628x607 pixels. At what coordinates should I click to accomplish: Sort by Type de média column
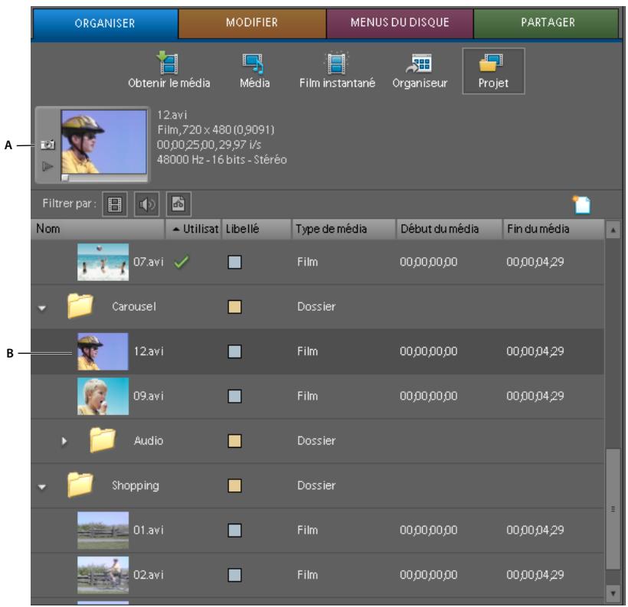344,229
